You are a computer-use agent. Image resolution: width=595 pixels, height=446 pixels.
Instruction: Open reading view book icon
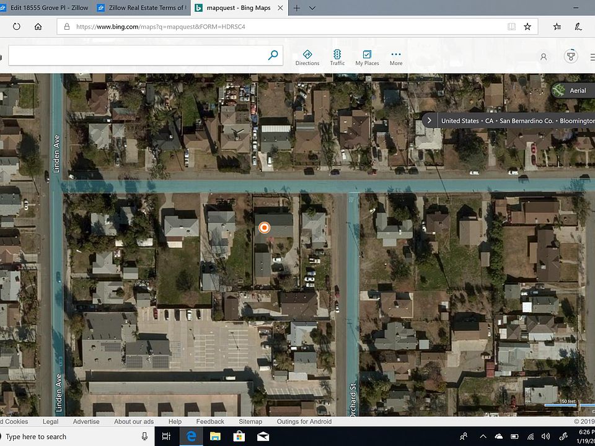[511, 27]
